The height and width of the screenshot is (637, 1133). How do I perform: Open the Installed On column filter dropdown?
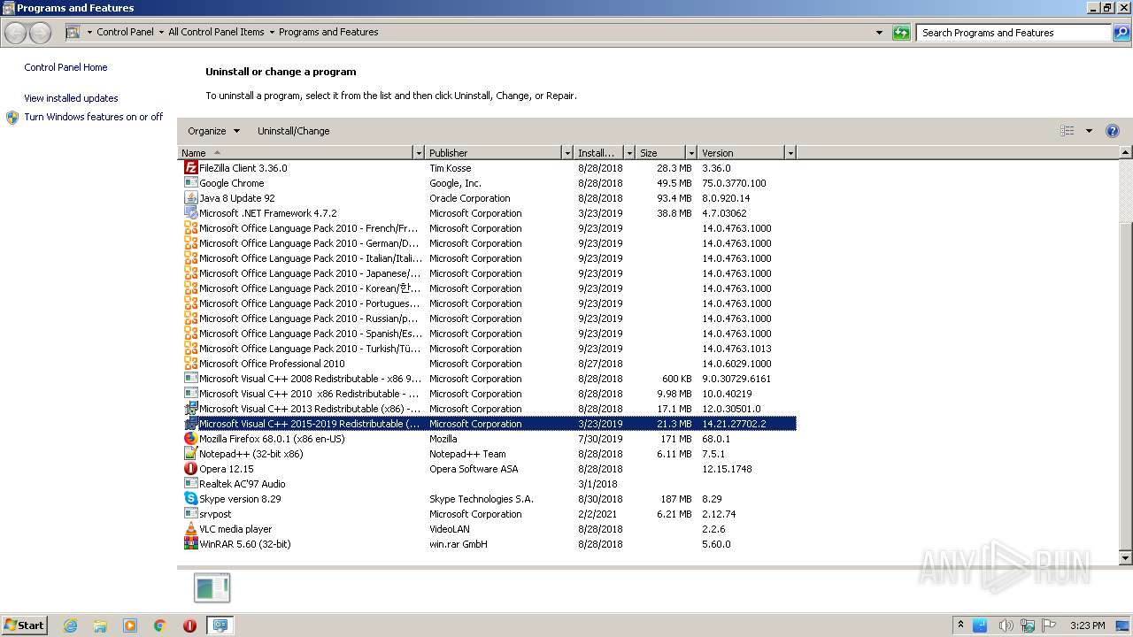click(629, 153)
